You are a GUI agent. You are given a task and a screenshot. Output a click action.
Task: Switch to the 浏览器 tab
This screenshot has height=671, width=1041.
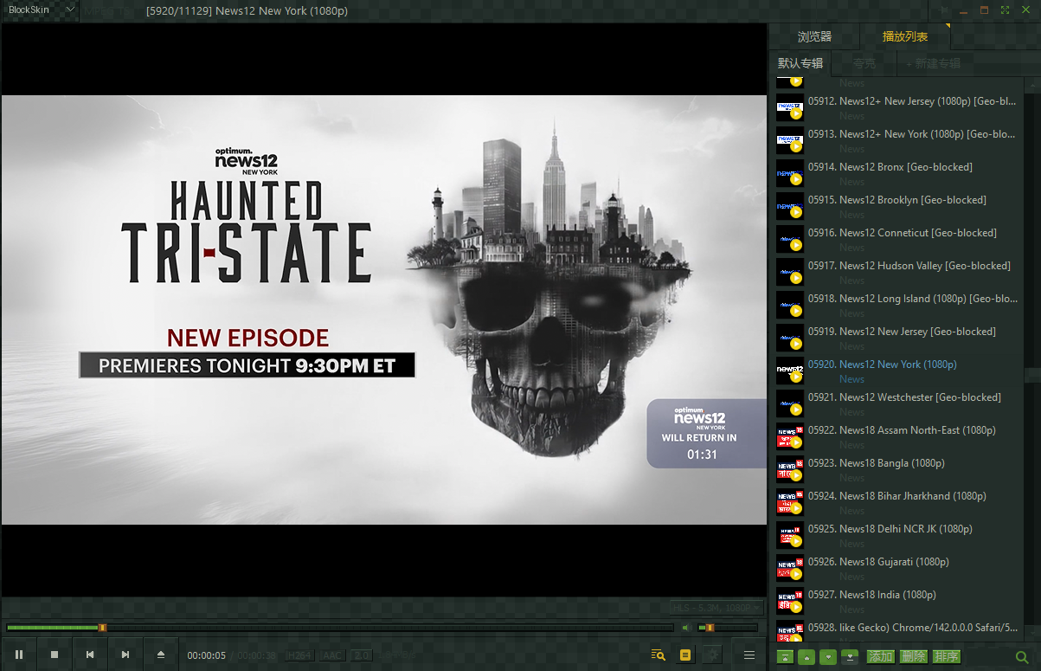[x=814, y=36]
